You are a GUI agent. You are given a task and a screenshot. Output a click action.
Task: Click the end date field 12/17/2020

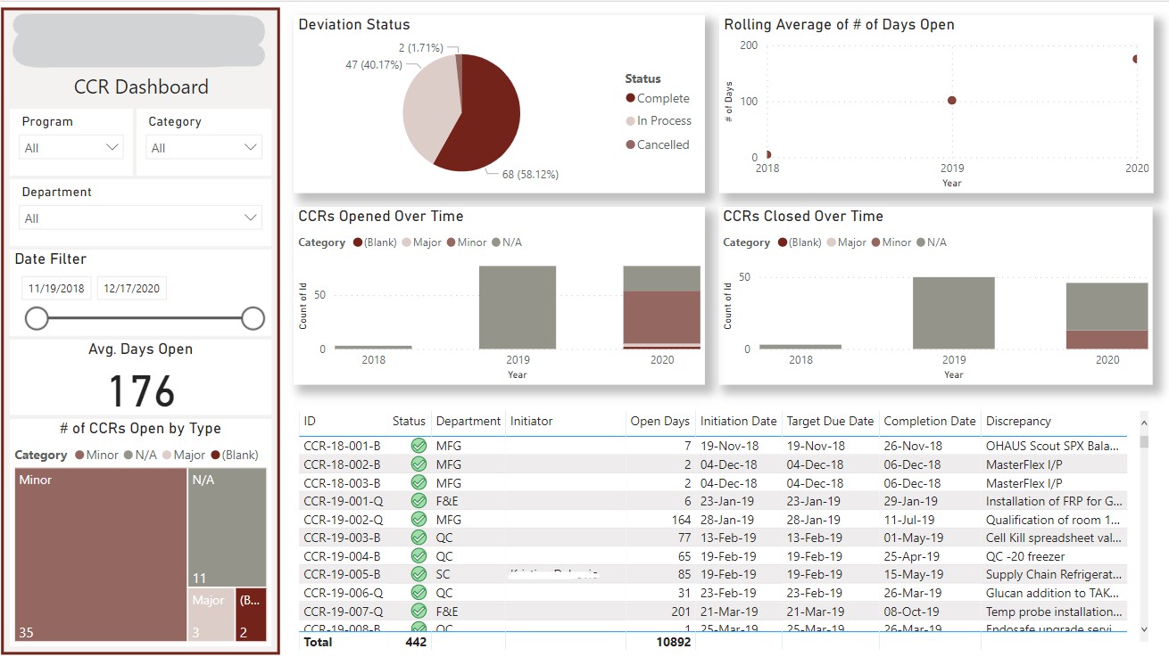131,288
